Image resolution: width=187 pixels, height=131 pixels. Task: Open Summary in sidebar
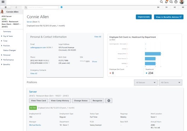click(x=7, y=32)
